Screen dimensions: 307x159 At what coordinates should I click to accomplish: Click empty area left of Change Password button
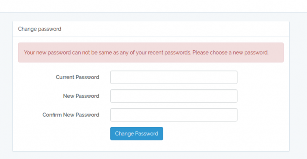coord(61,133)
